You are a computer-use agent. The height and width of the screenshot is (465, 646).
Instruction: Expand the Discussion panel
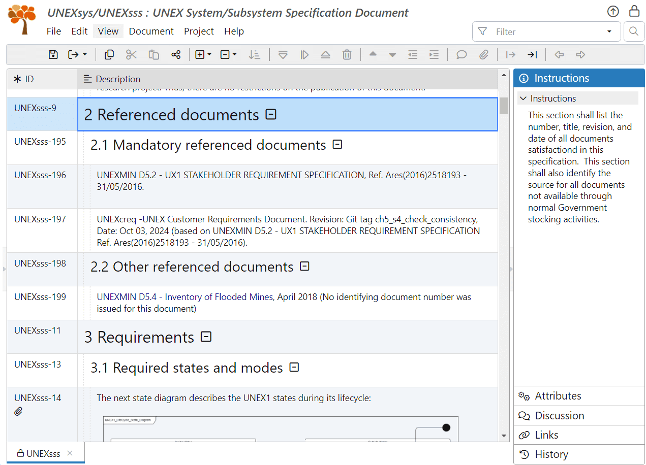(x=579, y=416)
